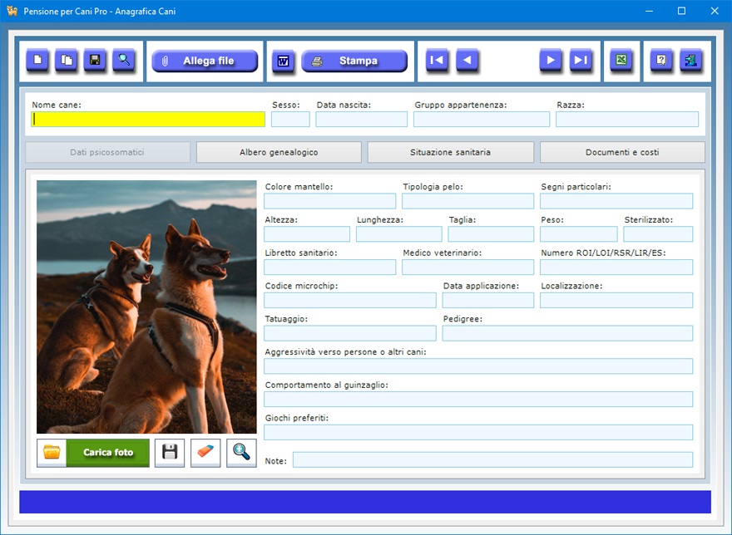Switch to Albero genealogico tab
The image size is (732, 535).
[279, 153]
